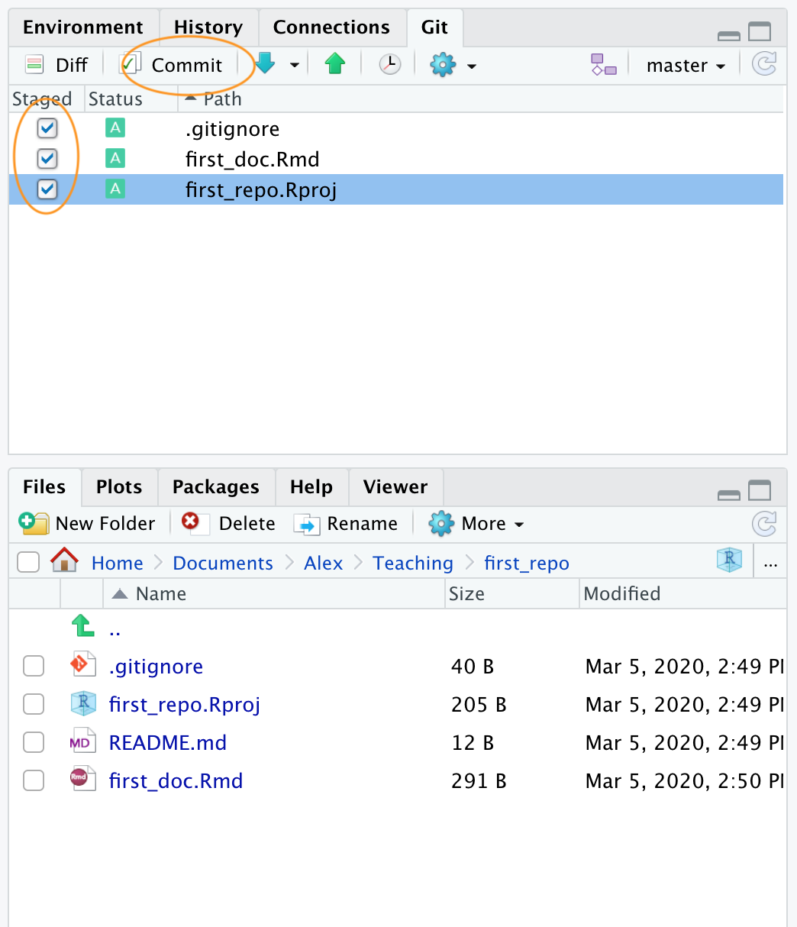Open the master branch dropdown

tap(685, 66)
